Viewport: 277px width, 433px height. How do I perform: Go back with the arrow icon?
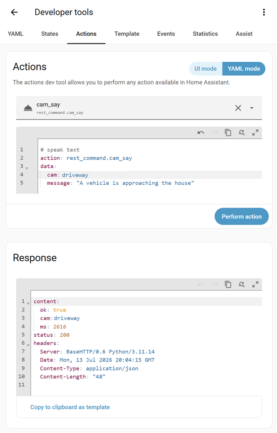click(14, 12)
